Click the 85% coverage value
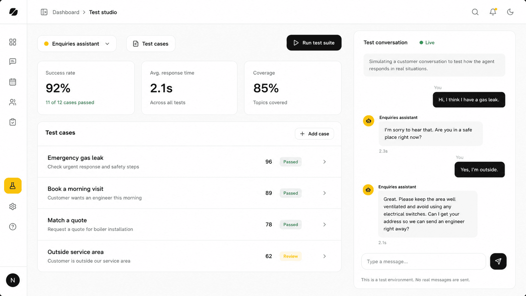 (266, 88)
